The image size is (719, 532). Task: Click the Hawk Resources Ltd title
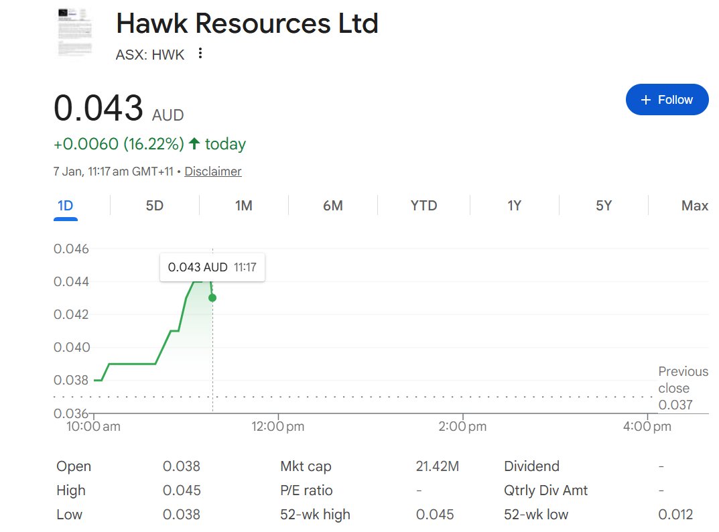[247, 23]
